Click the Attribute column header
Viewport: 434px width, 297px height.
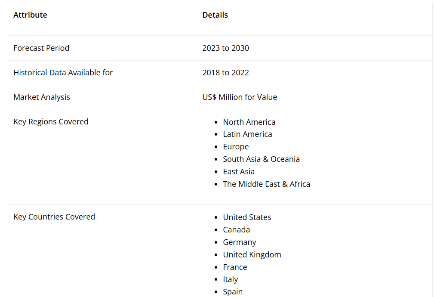tap(30, 15)
